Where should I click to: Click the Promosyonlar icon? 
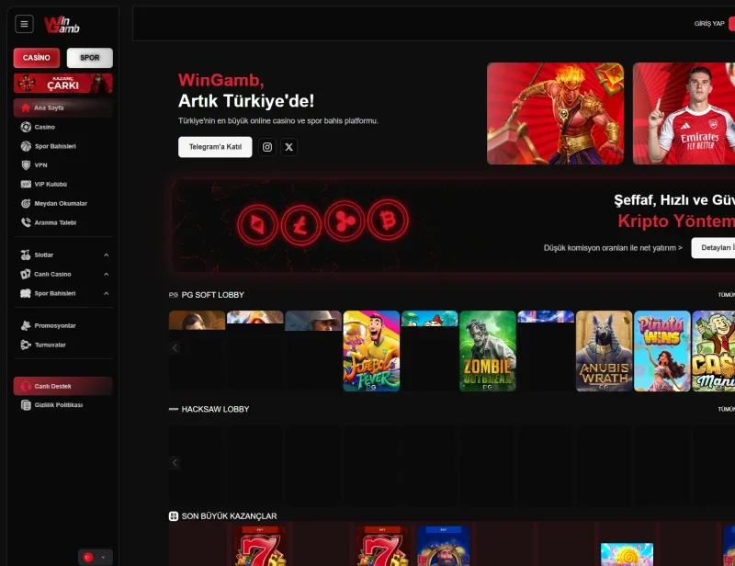point(26,326)
